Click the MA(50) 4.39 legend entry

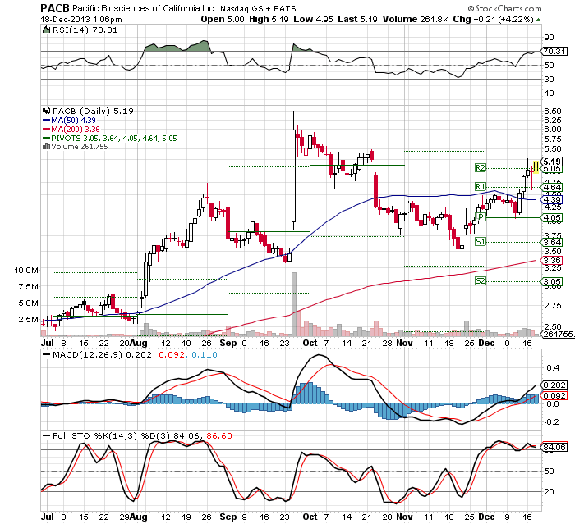point(69,120)
